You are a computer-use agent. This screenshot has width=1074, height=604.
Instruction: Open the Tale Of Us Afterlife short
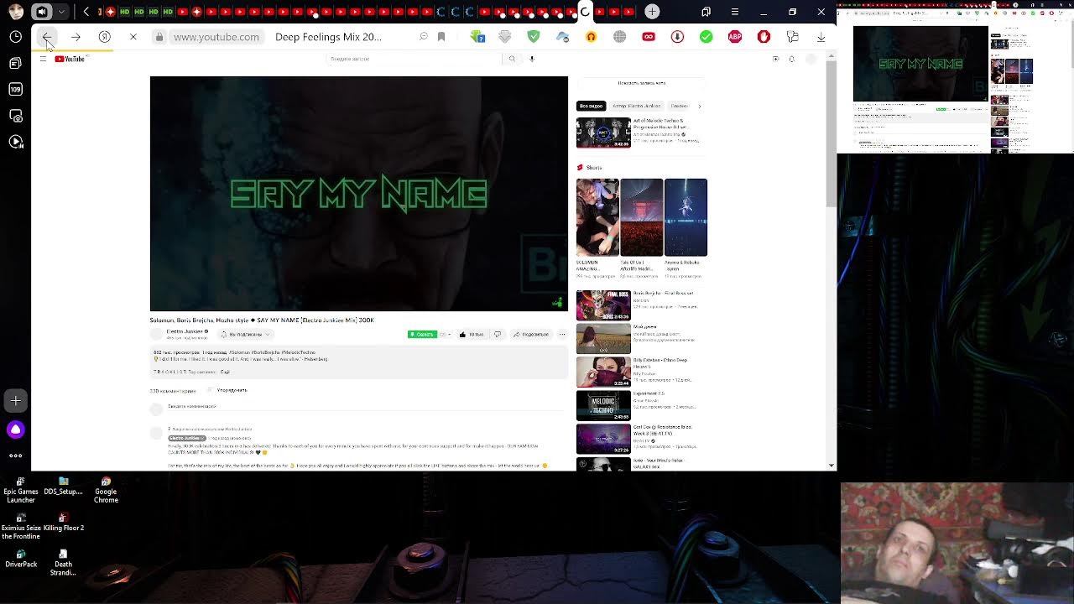point(641,217)
